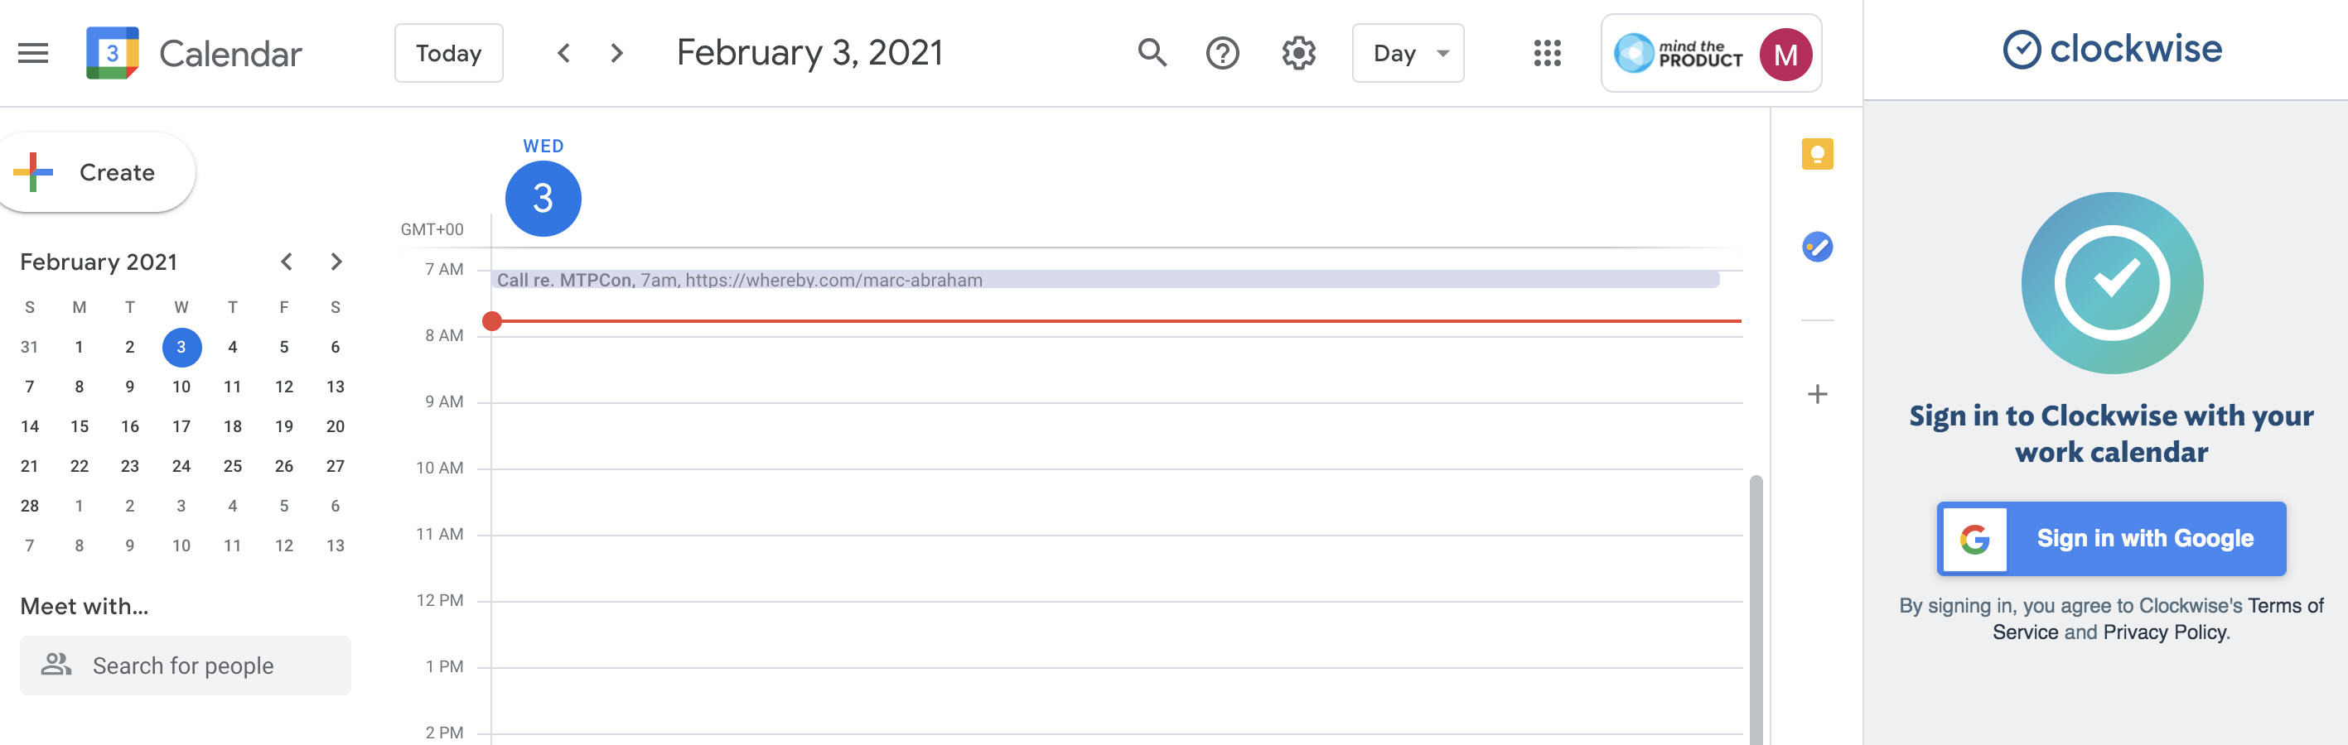
Task: Open the M account avatar
Action: click(1785, 55)
